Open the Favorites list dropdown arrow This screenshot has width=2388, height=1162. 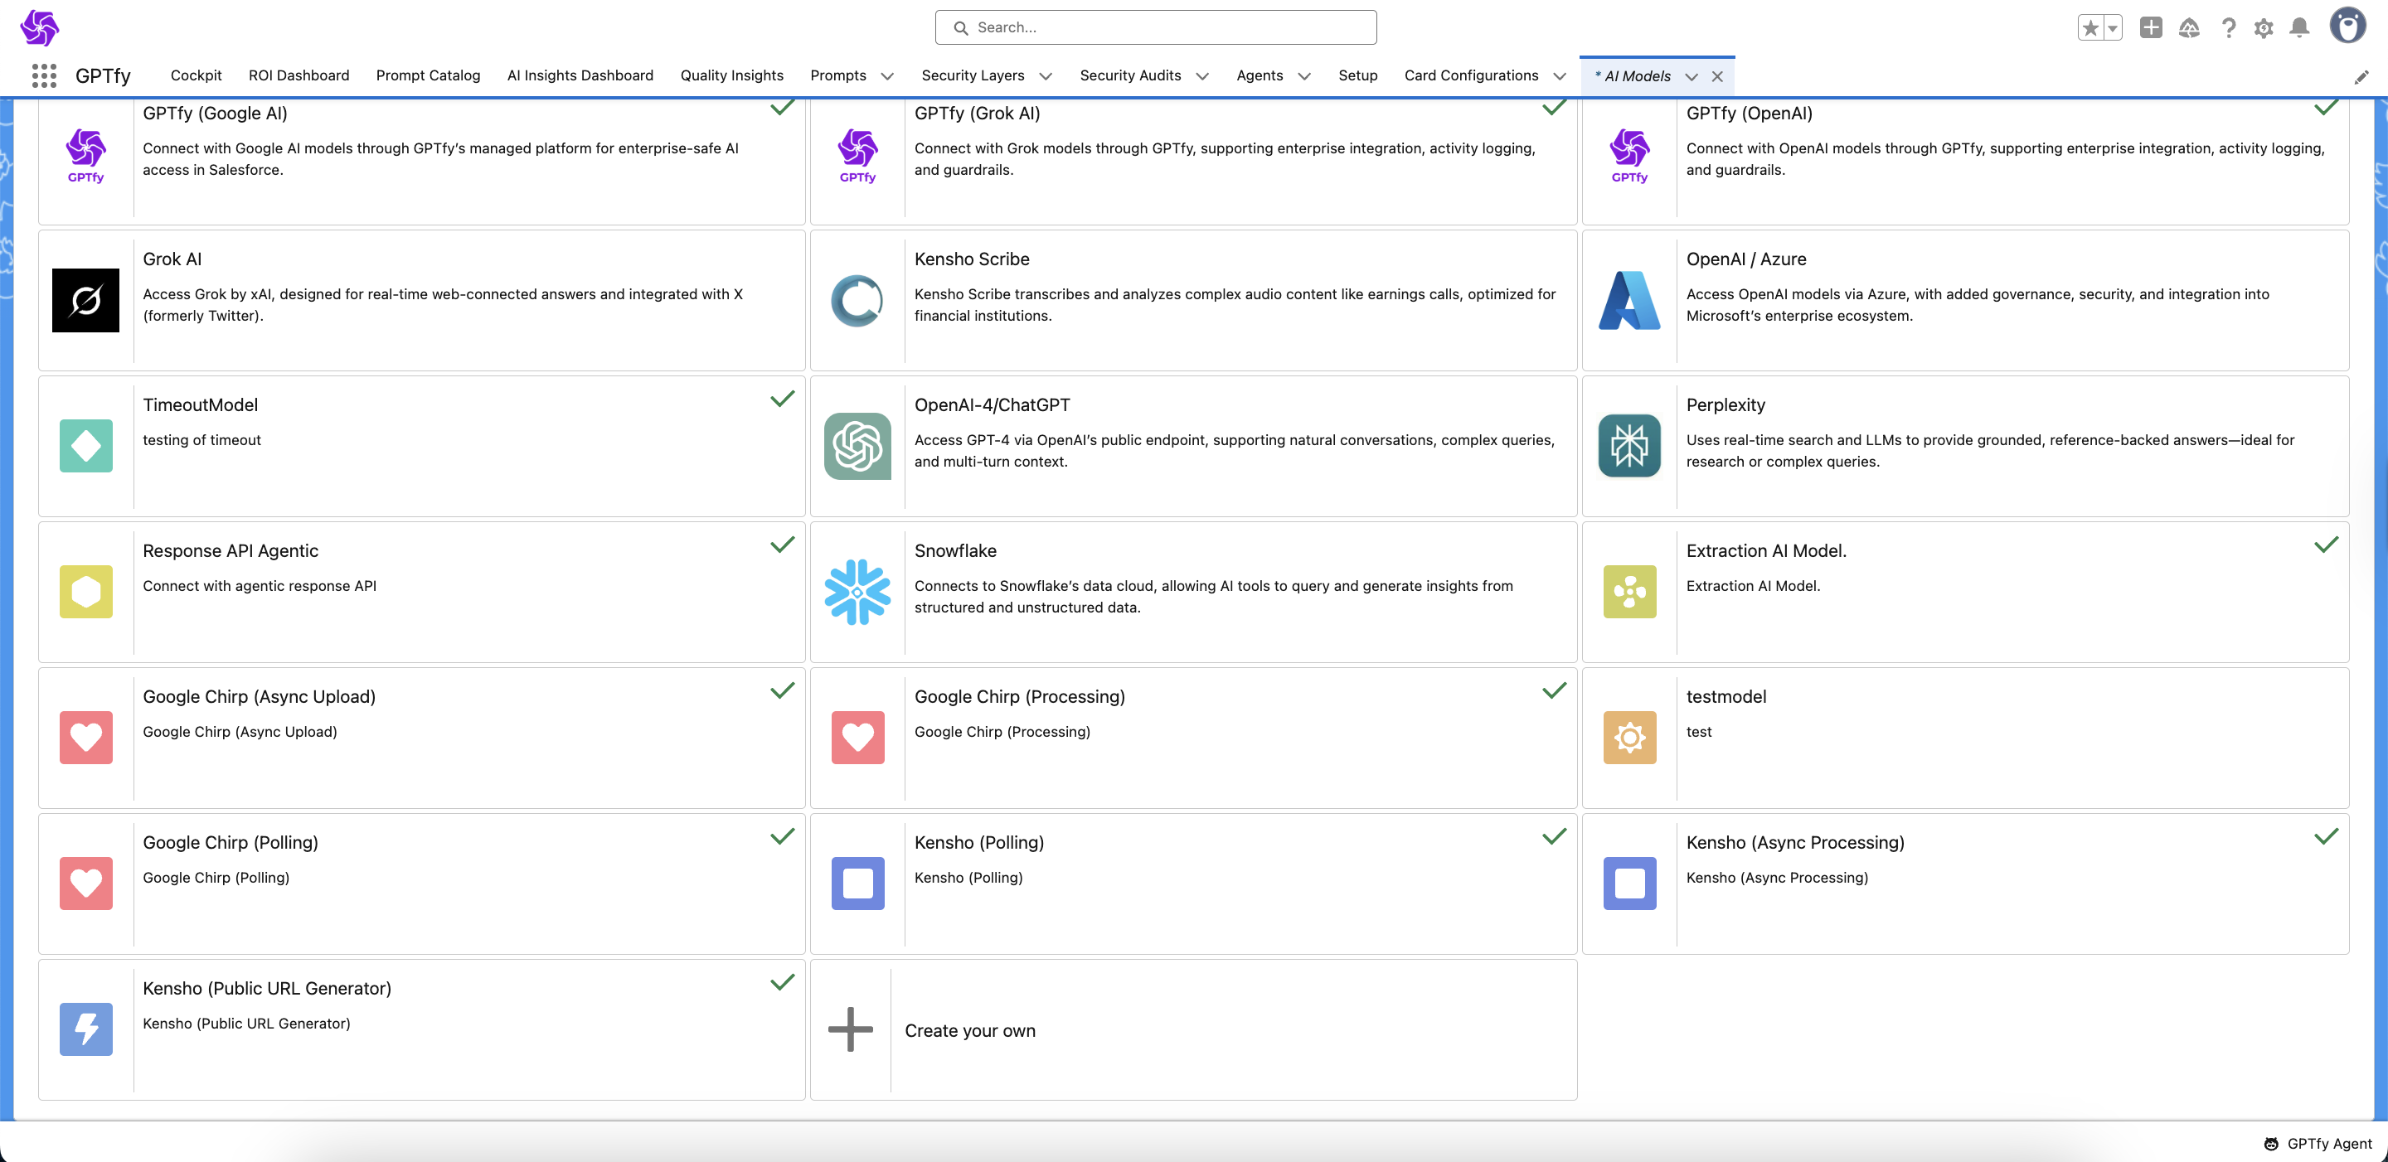[x=2113, y=28]
